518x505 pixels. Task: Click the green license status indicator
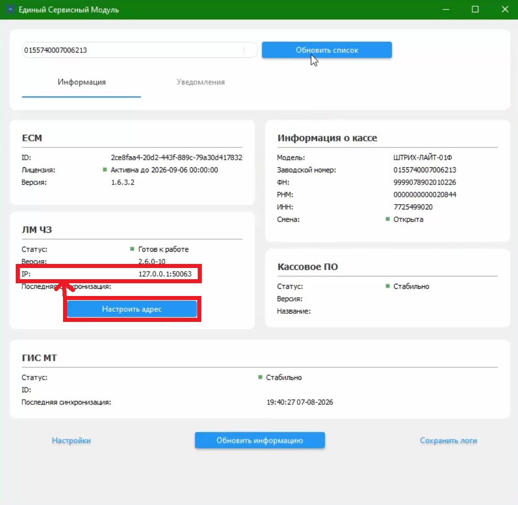105,169
